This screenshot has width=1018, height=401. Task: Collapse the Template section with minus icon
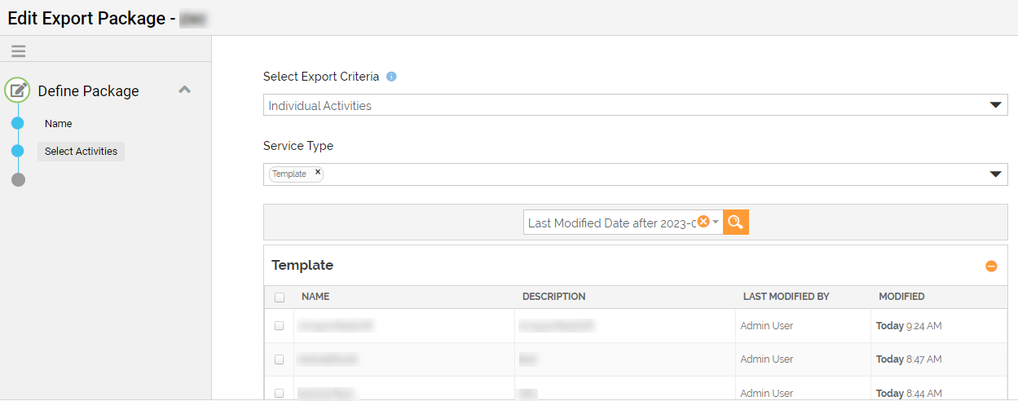click(x=991, y=266)
